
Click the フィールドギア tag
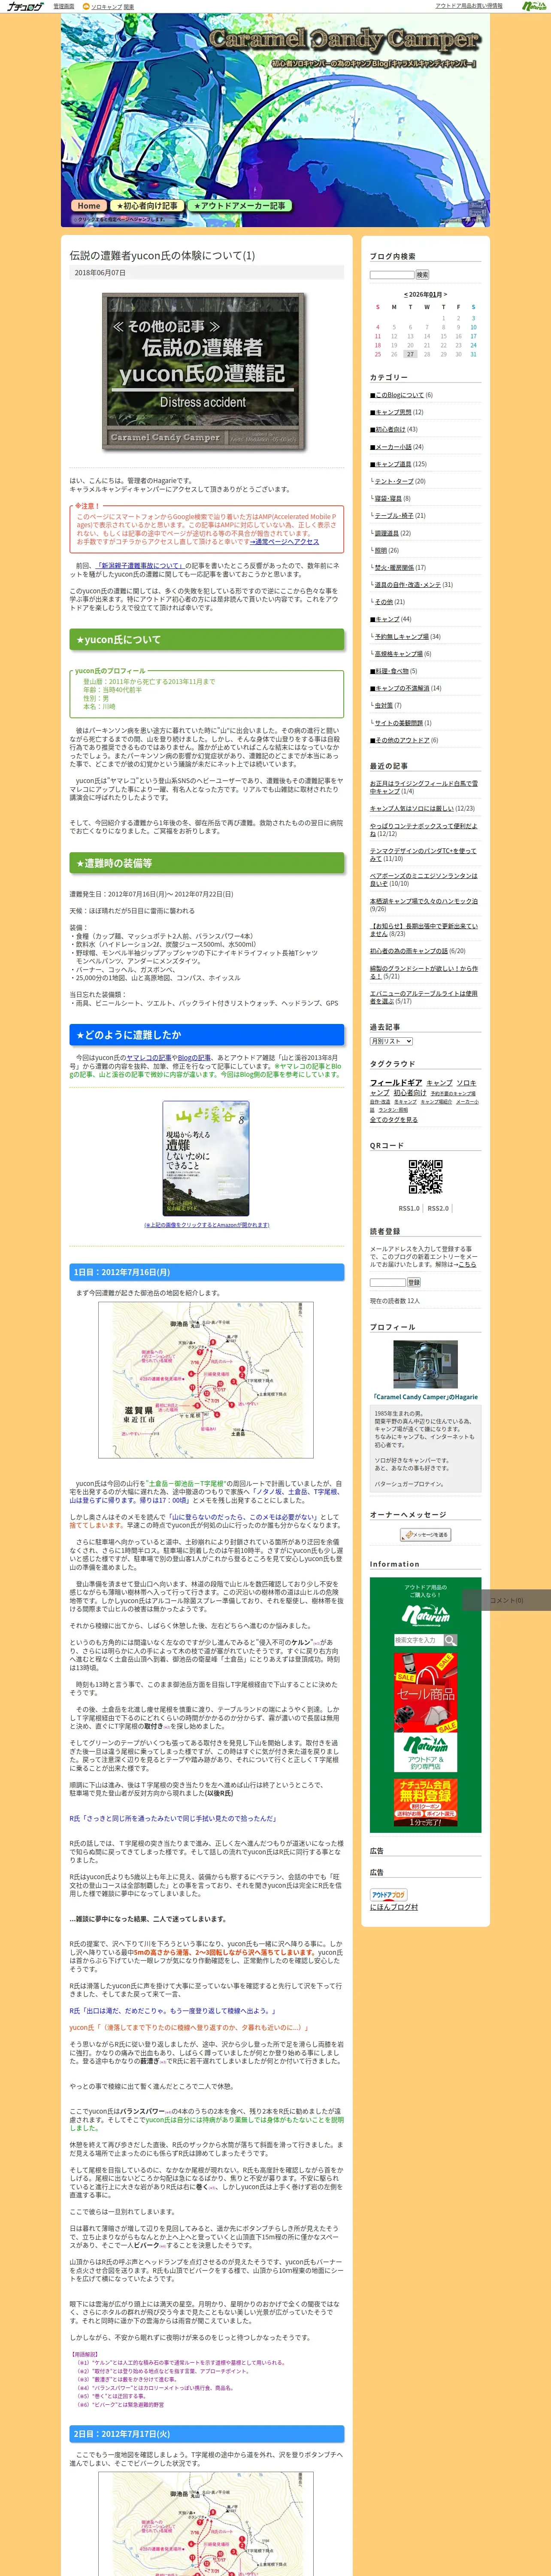pos(396,1082)
